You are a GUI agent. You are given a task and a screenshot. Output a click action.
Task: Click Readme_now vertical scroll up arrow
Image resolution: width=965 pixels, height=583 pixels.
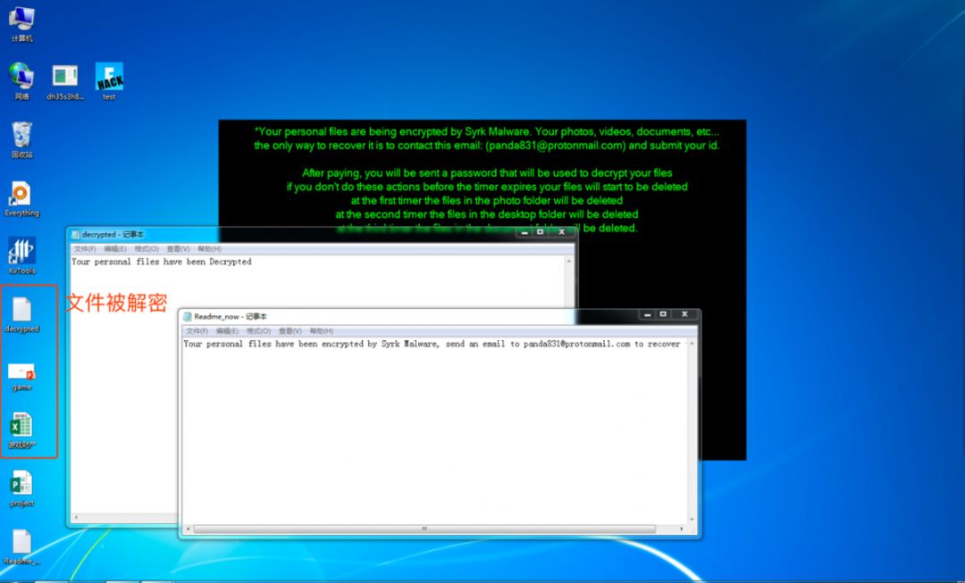click(692, 343)
